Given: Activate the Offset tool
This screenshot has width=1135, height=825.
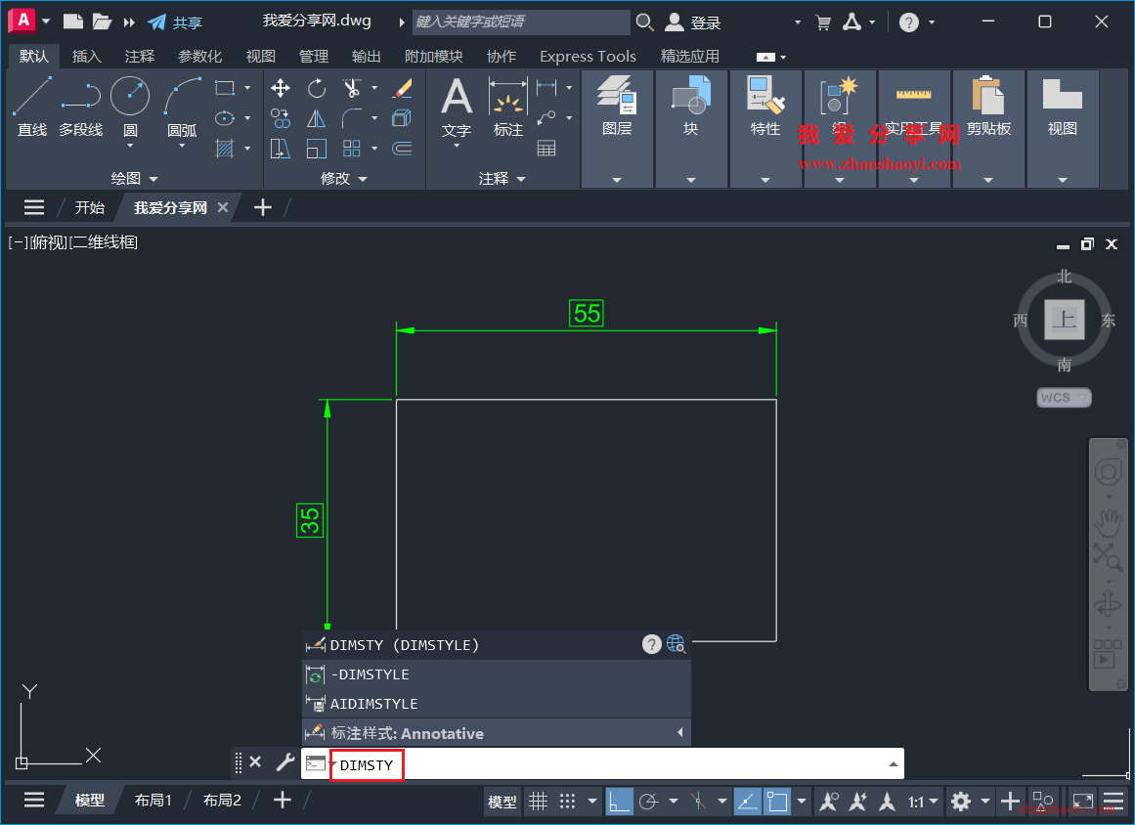Looking at the screenshot, I should (x=403, y=149).
